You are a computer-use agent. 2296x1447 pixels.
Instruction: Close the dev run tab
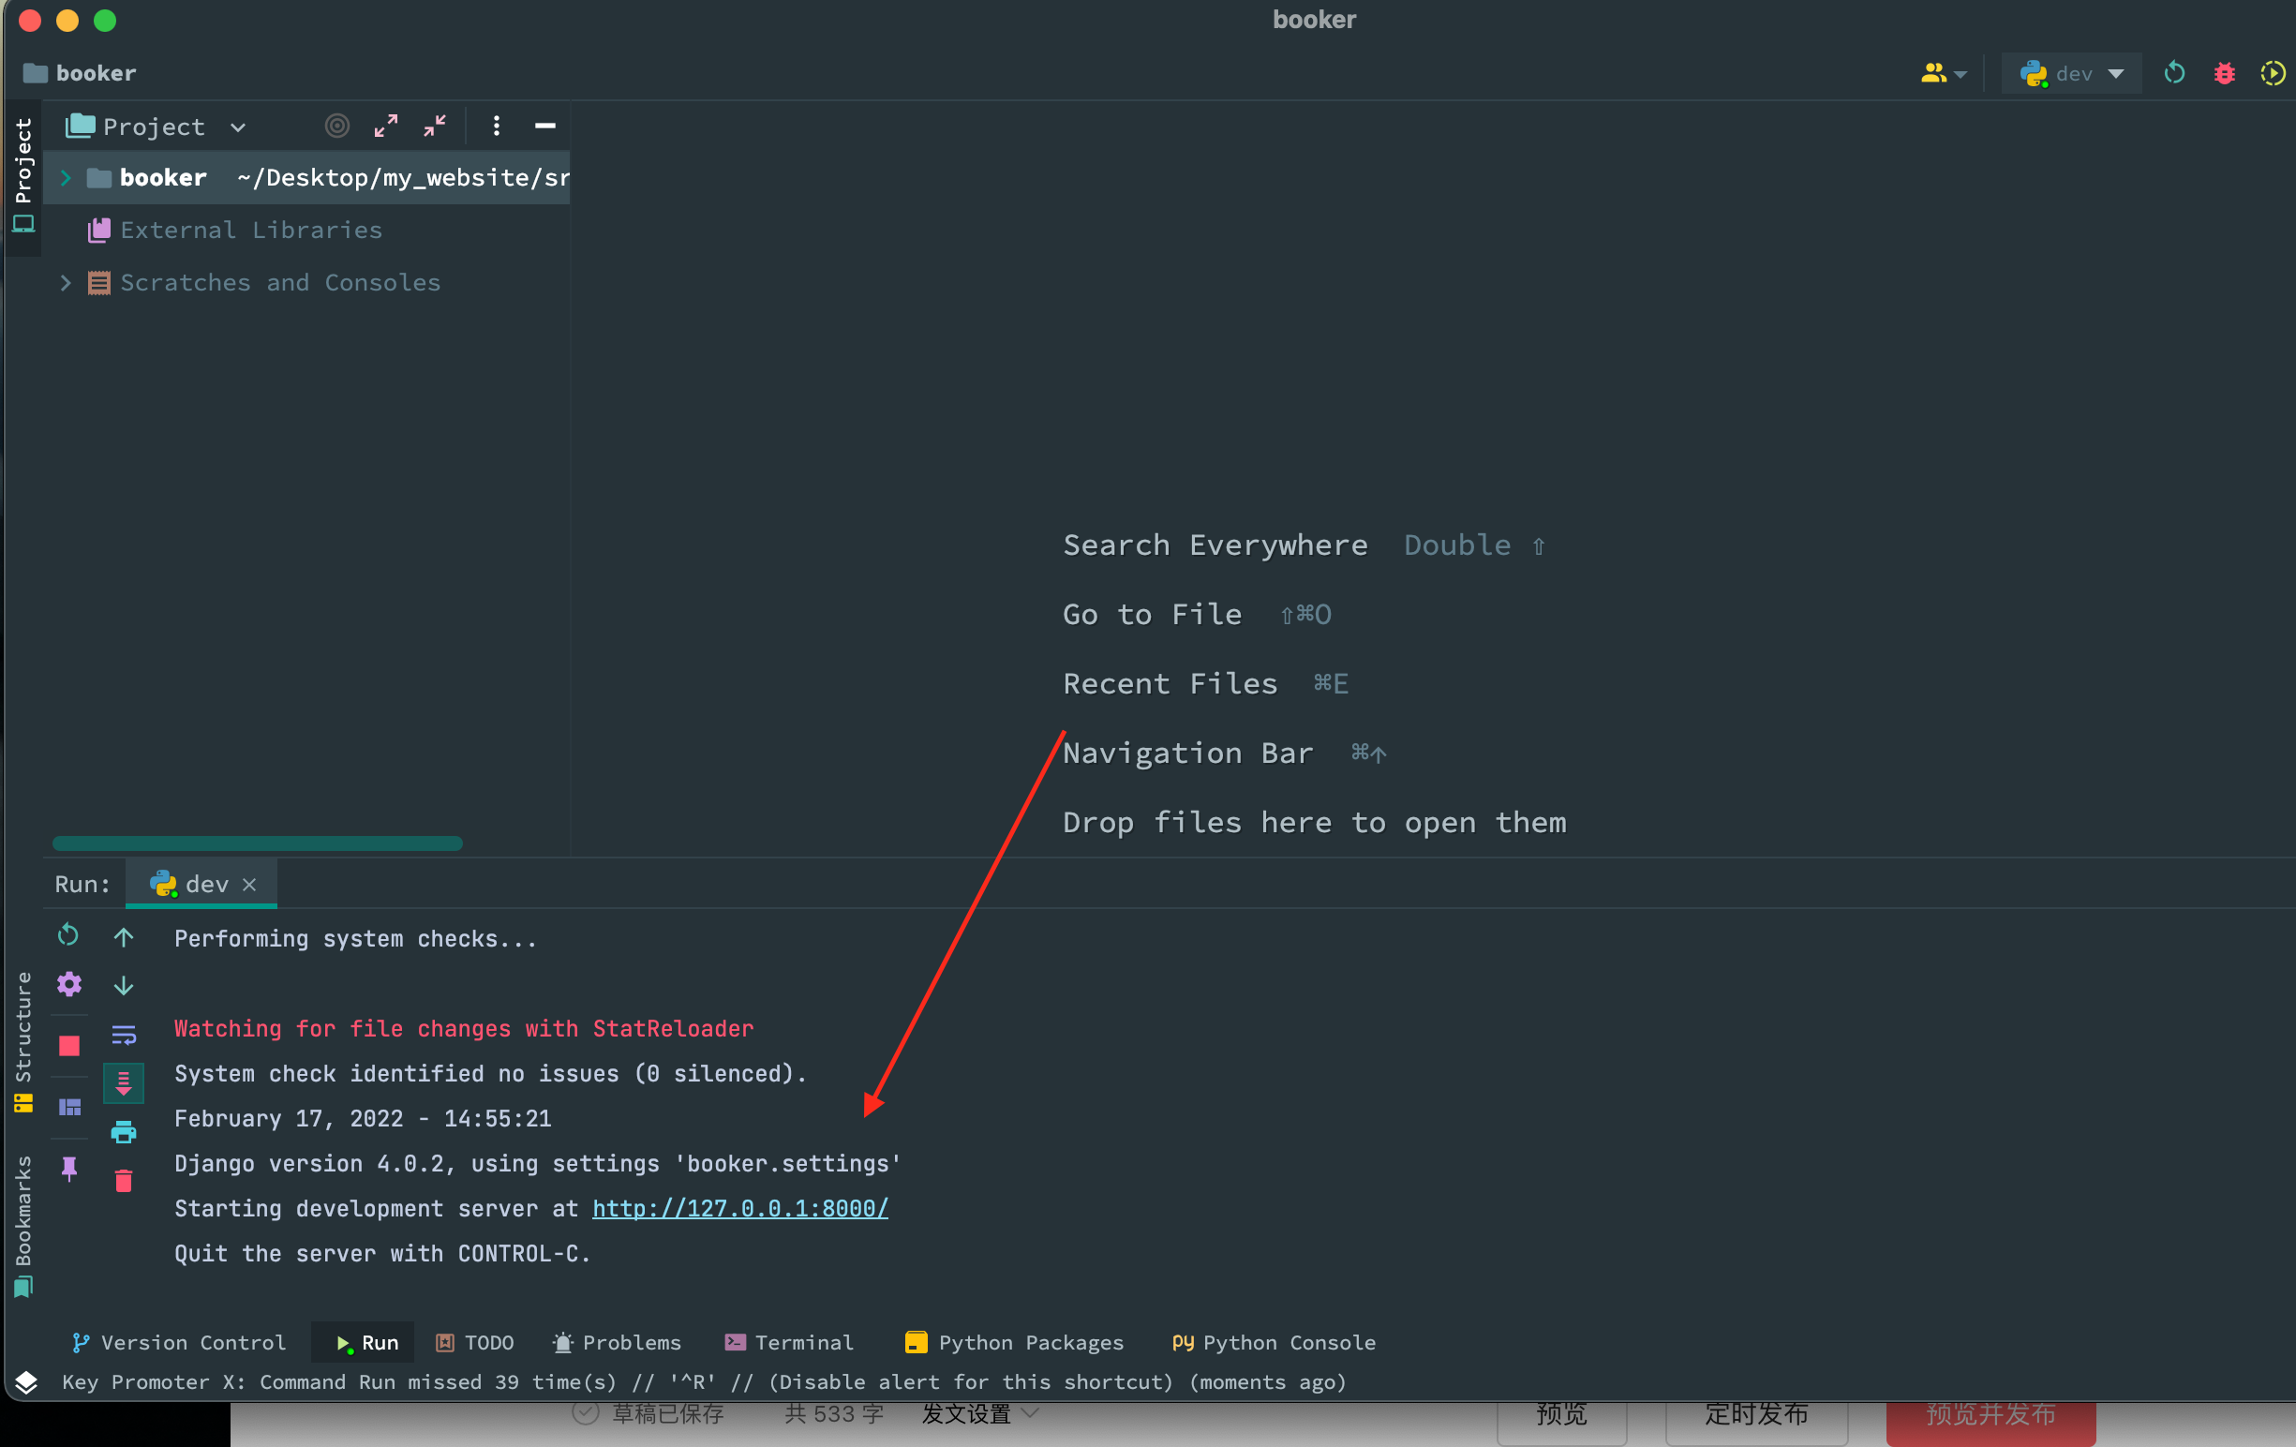coord(249,885)
